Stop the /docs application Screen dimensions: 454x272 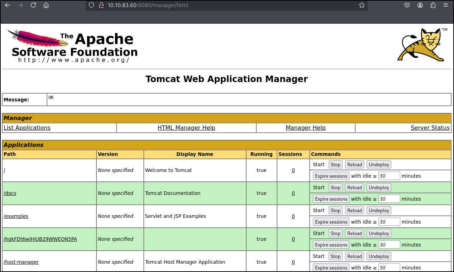[x=335, y=187]
